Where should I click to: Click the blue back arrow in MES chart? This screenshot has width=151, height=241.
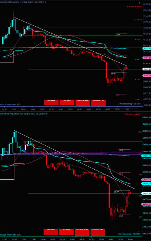[140, 3]
